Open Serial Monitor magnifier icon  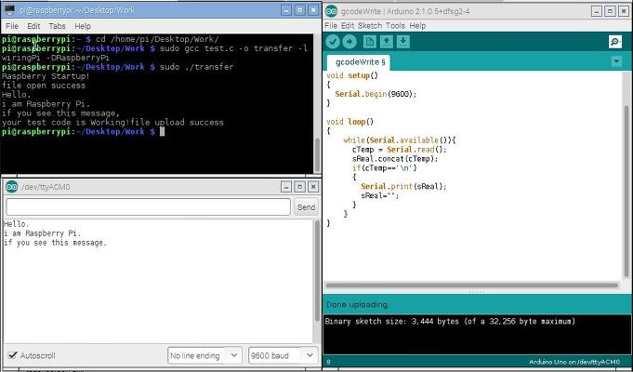point(615,42)
